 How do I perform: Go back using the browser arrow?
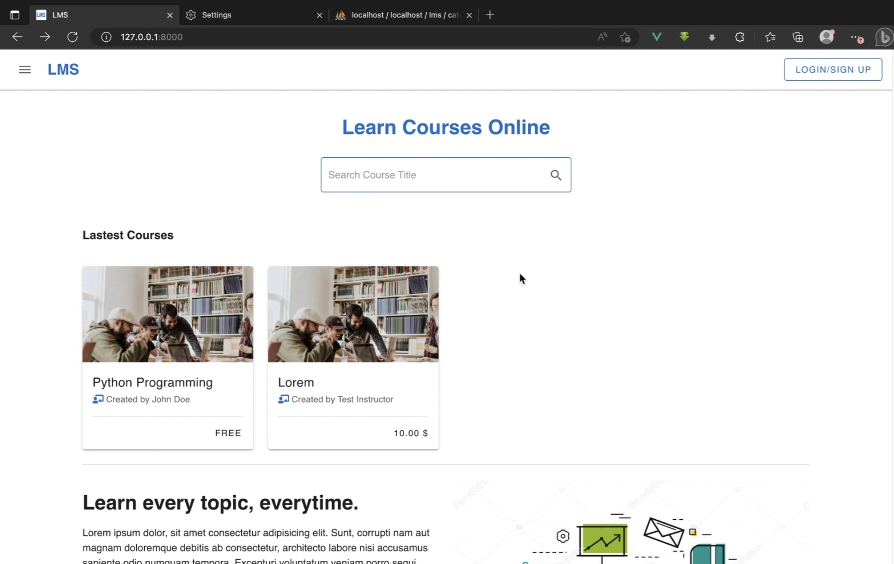(17, 37)
